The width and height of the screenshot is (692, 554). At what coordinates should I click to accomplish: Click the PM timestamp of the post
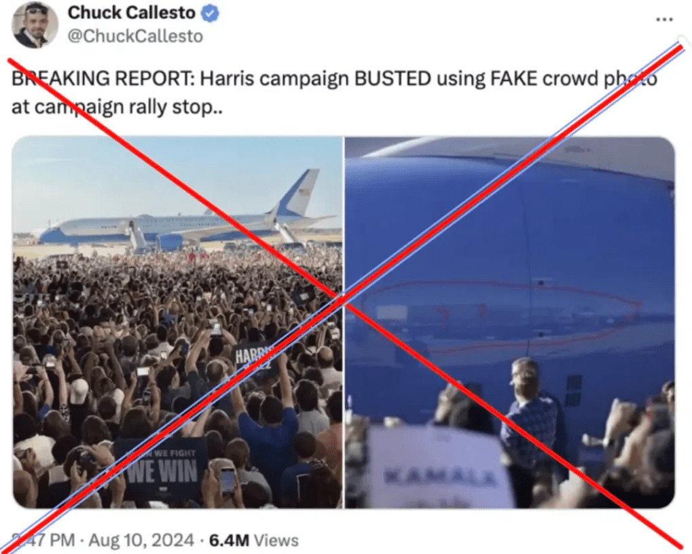pyautogui.click(x=43, y=540)
